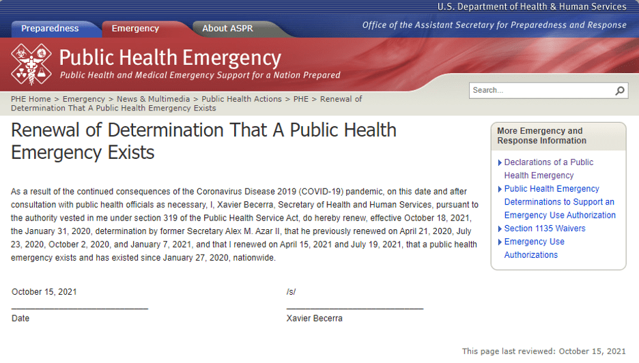This screenshot has height=363, width=639.
Task: Type in the Search input field
Action: 539,91
